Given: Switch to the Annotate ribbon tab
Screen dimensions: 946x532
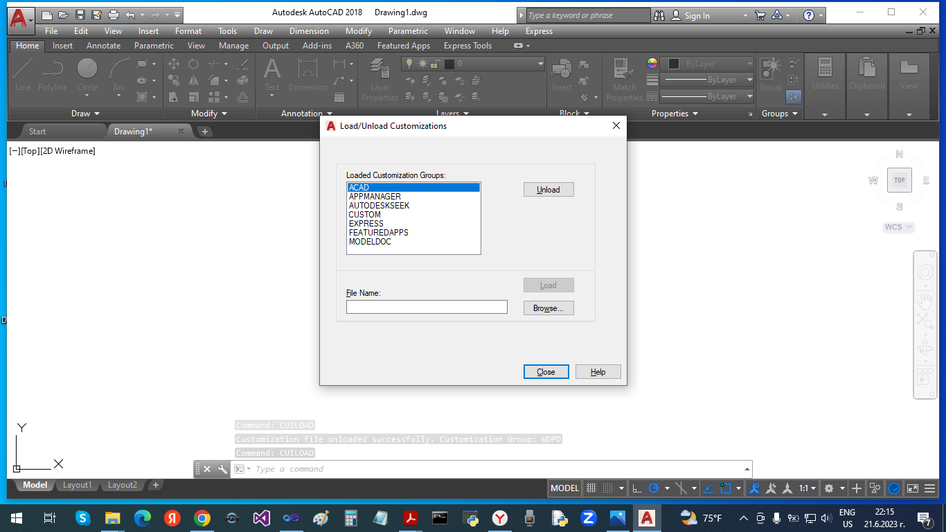Looking at the screenshot, I should [x=103, y=46].
